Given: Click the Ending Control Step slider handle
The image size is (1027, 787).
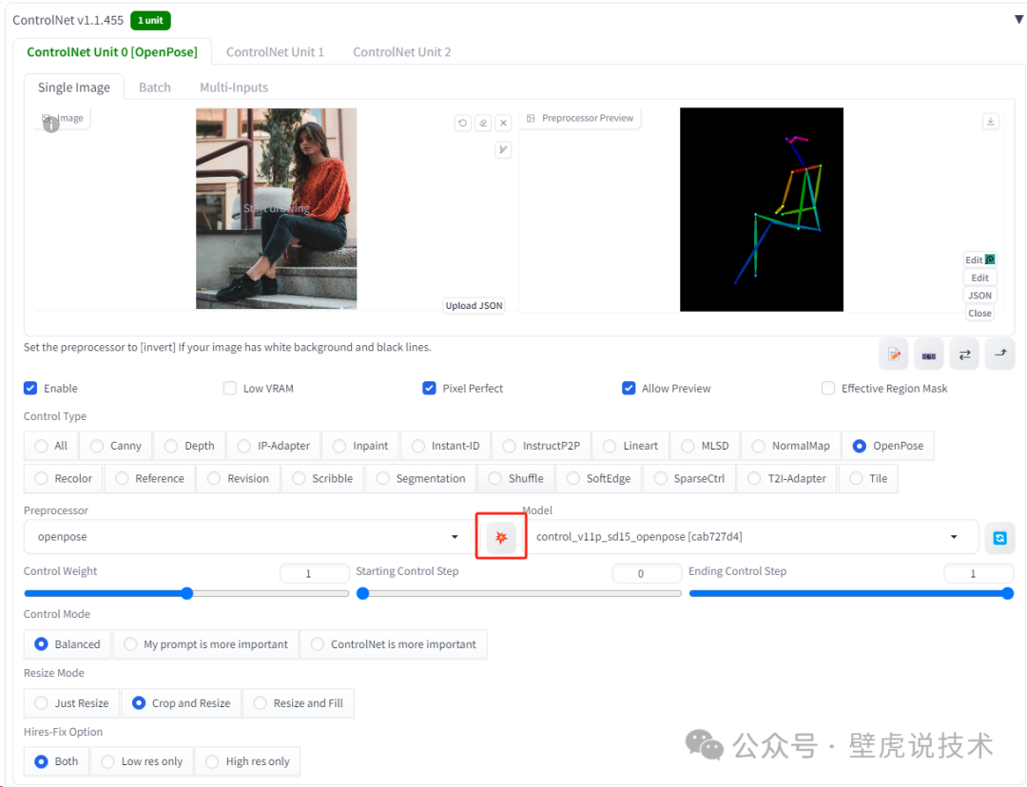Looking at the screenshot, I should click(1007, 593).
